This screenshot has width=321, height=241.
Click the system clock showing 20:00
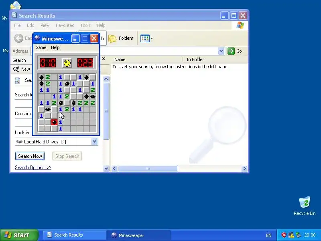click(310, 235)
